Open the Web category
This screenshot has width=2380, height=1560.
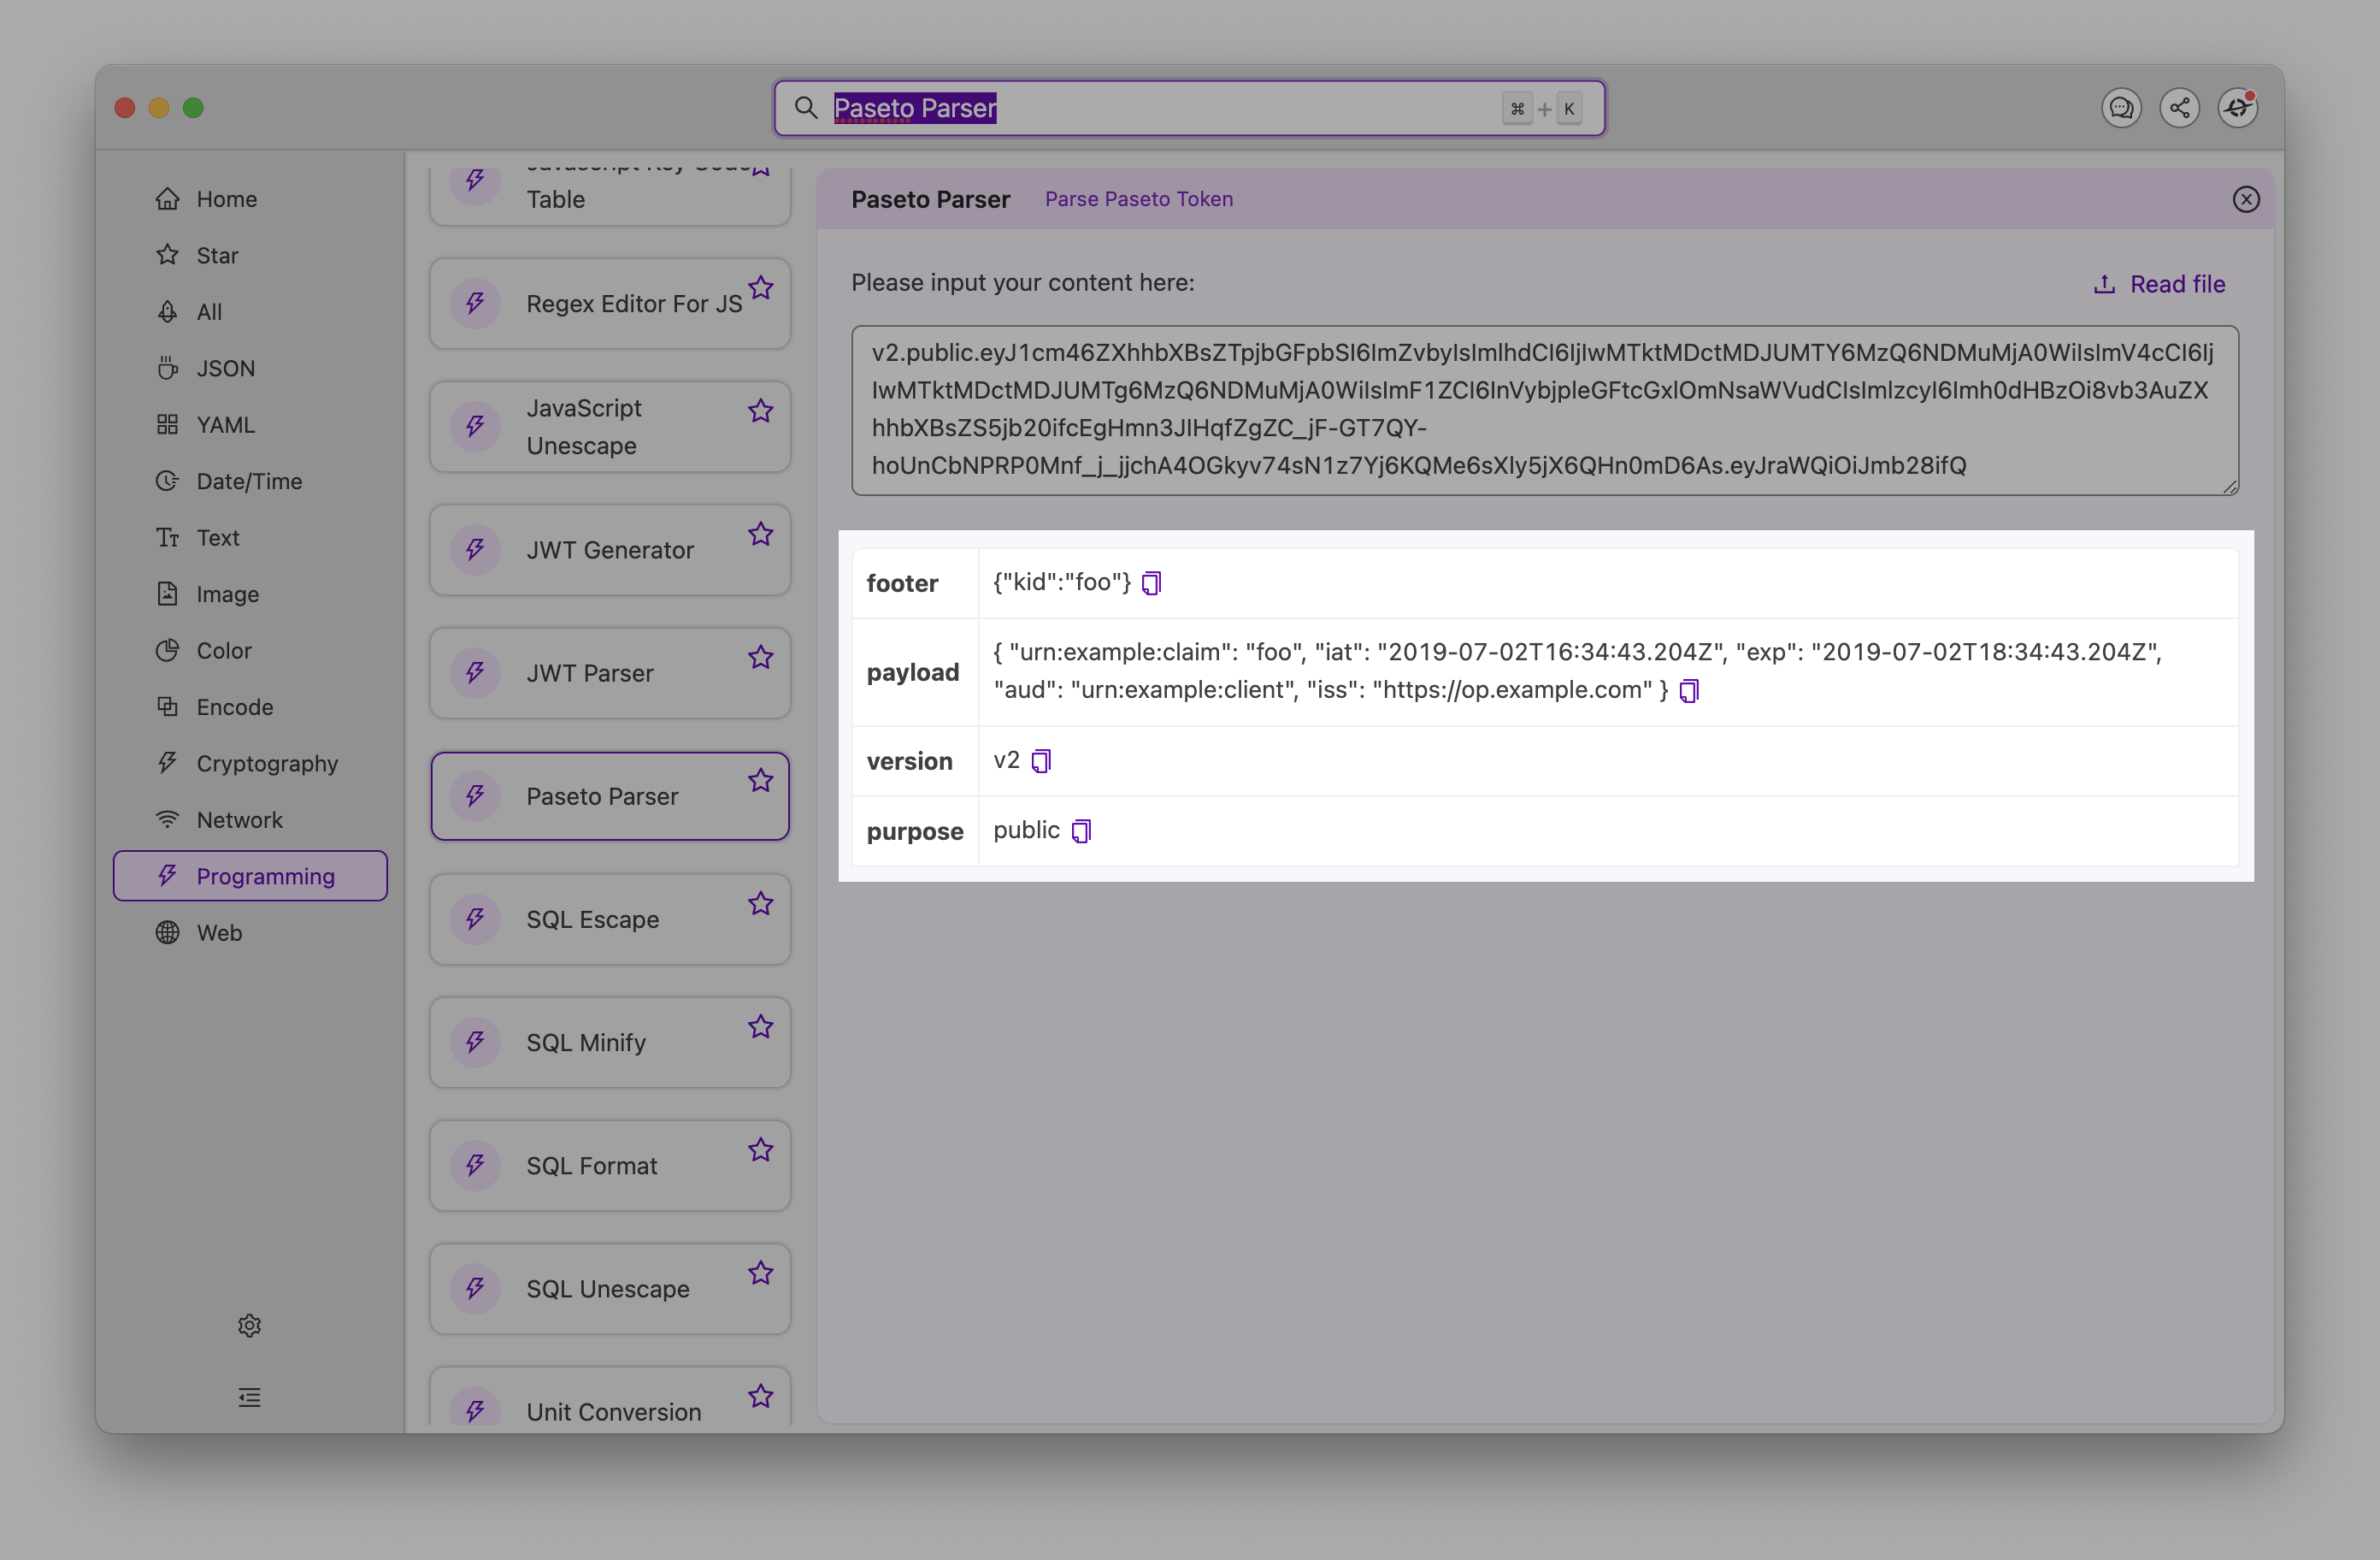pos(250,932)
